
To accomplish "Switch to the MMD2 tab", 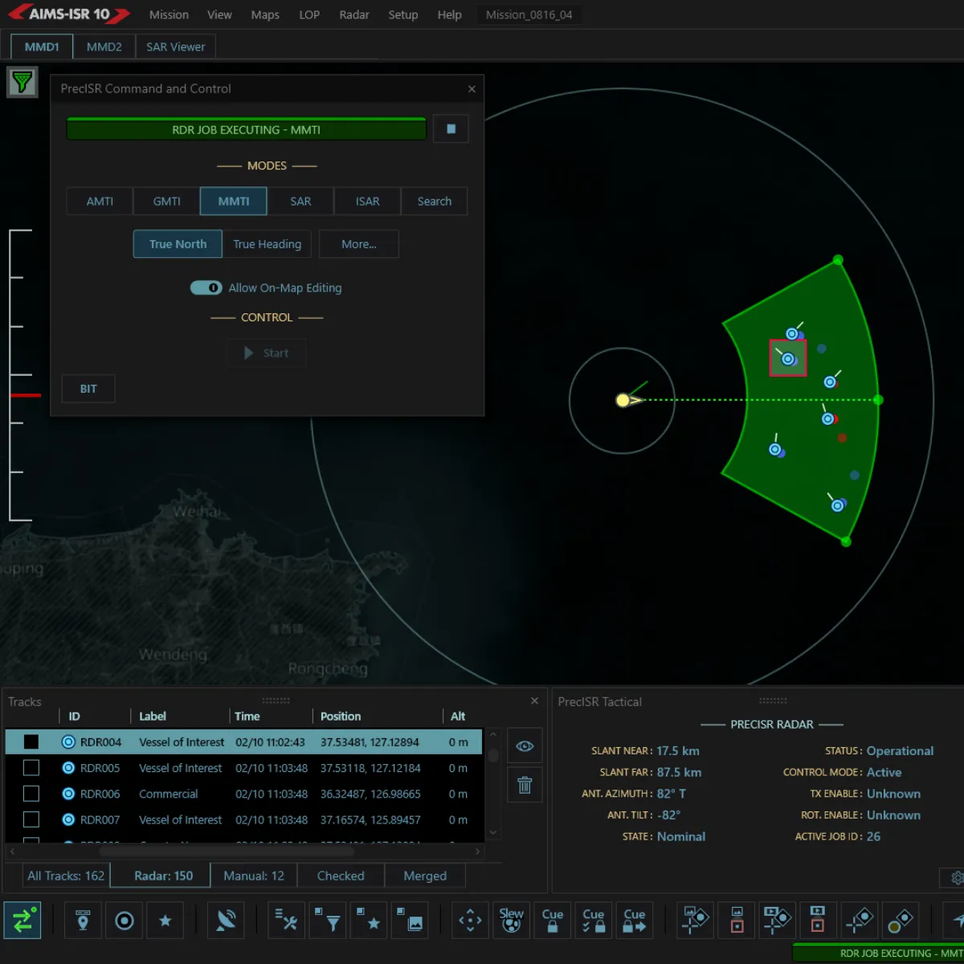I will click(104, 47).
